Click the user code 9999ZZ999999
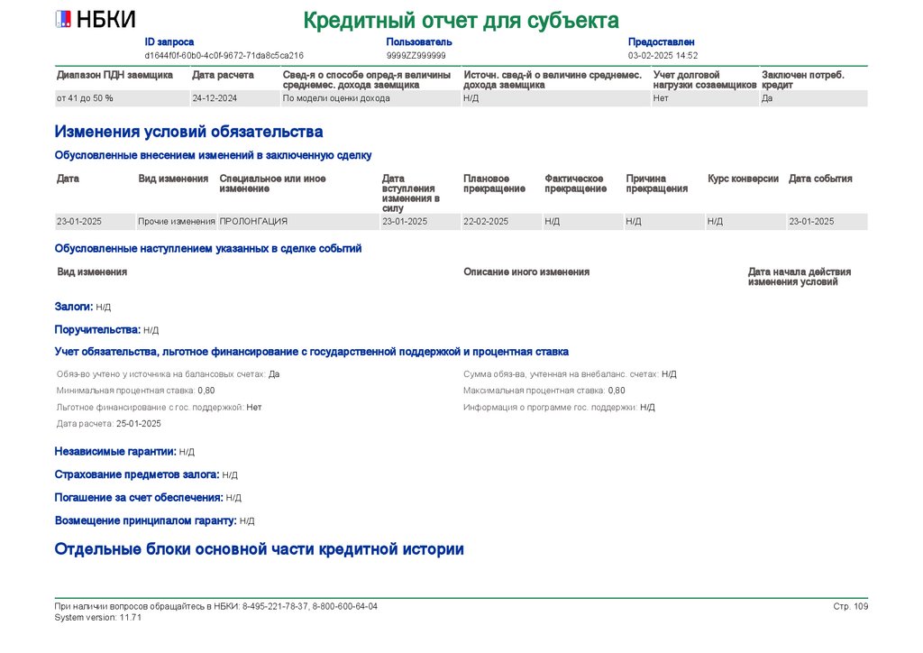Screen dimensions: 923x653 [x=416, y=55]
